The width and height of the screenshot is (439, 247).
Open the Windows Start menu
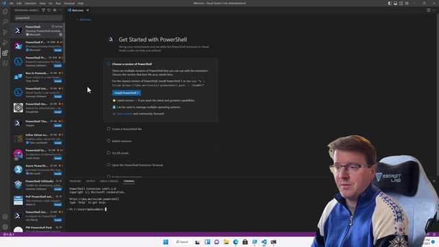point(166,242)
